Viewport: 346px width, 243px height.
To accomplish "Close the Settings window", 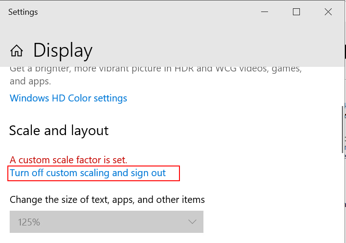I will tap(328, 12).
